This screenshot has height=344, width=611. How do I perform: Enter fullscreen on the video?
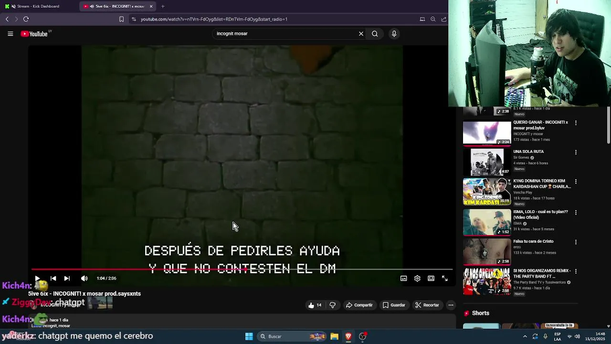pyautogui.click(x=444, y=279)
